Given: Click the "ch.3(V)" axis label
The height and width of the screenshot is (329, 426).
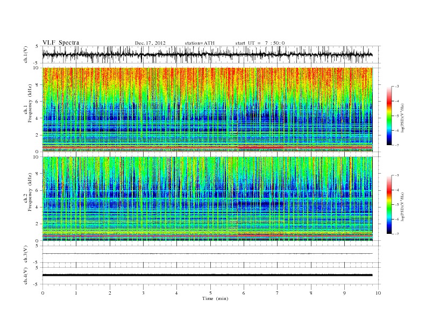Looking at the screenshot, I should [26, 254].
